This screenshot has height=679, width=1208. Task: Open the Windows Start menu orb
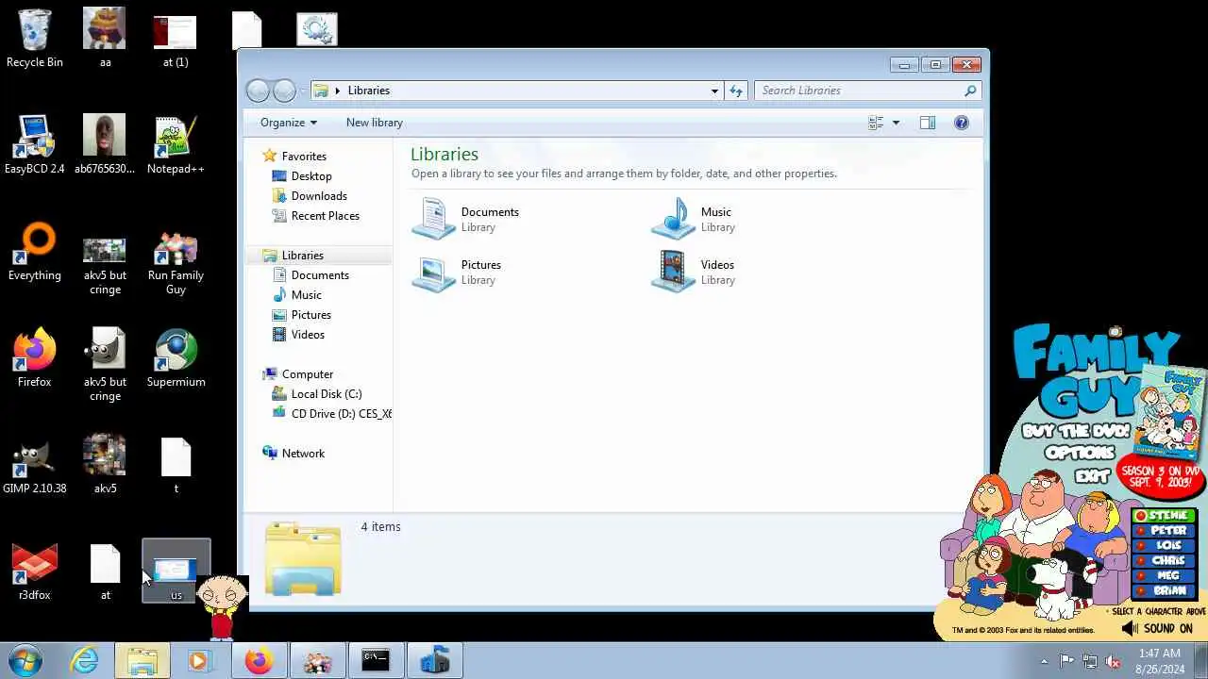coord(25,661)
